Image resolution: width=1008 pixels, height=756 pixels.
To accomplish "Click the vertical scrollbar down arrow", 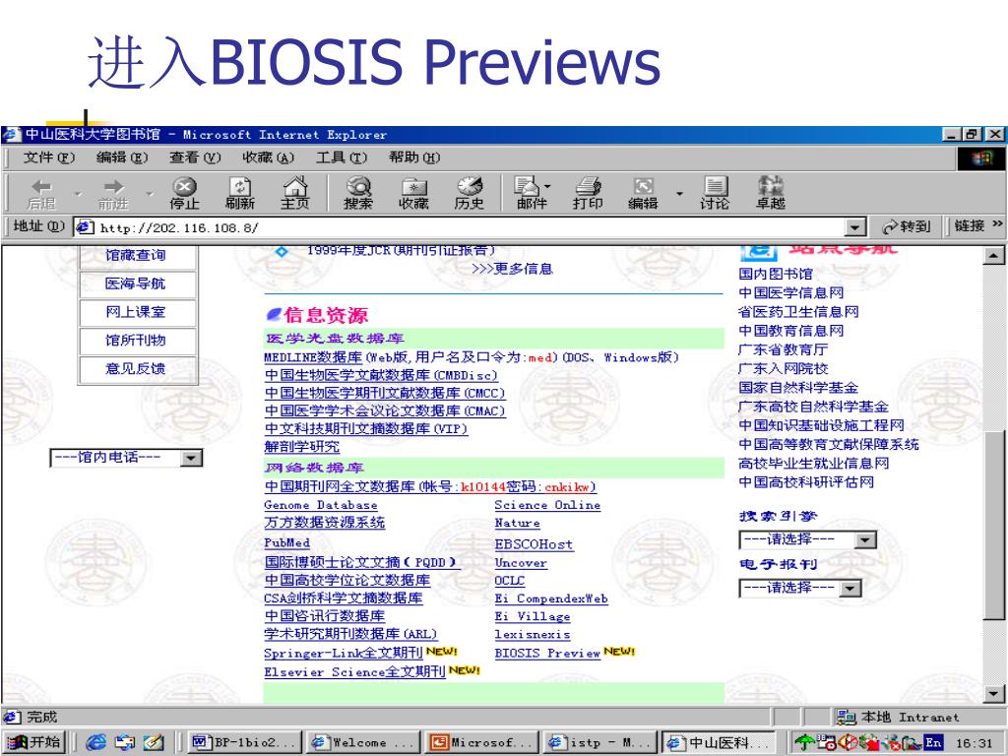I will pyautogui.click(x=994, y=694).
